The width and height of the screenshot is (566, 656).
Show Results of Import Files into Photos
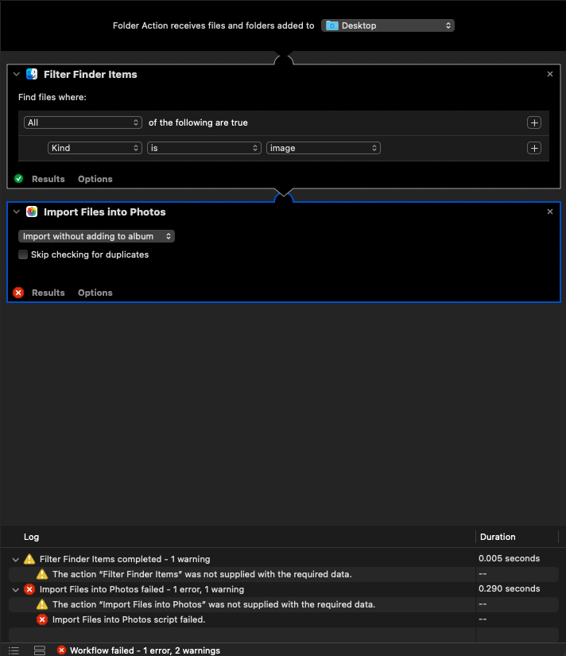coord(48,293)
